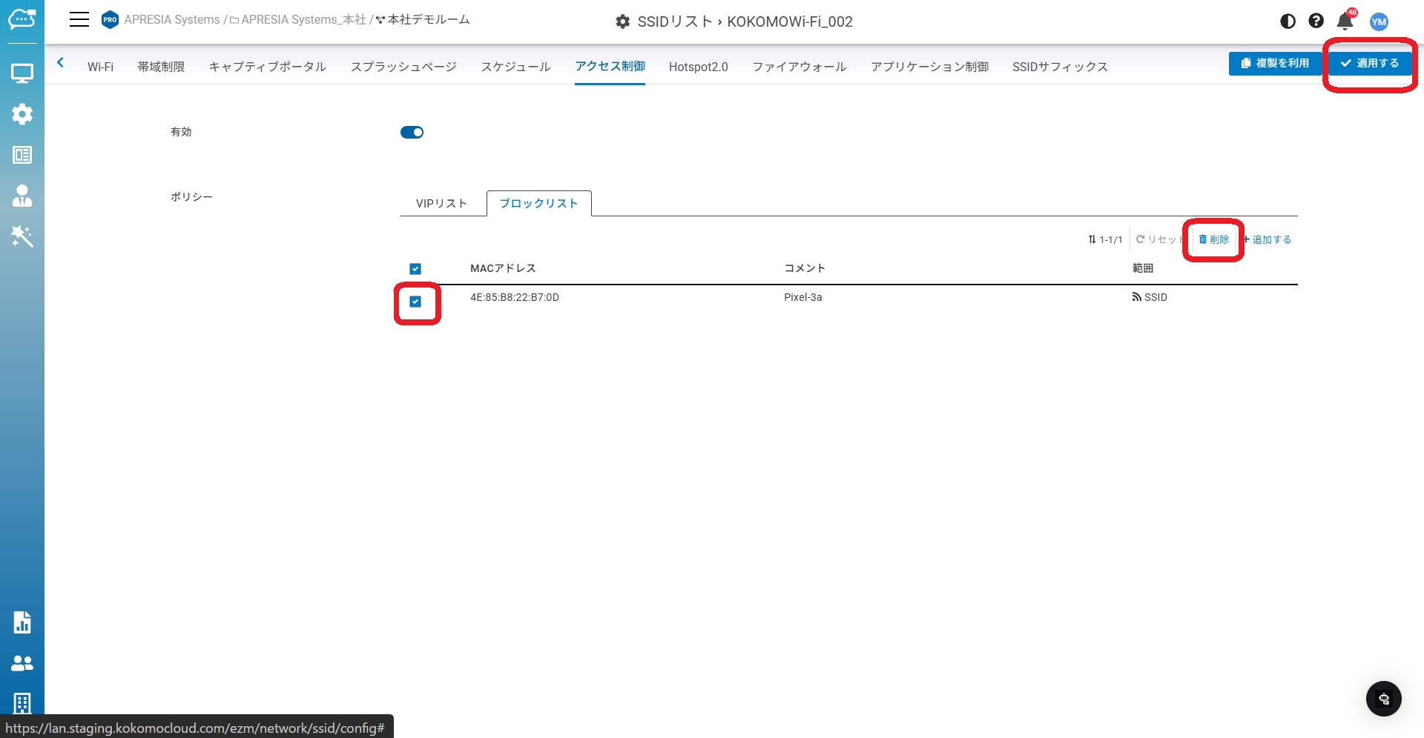Image resolution: width=1424 pixels, height=738 pixels.
Task: Switch to the VIPリスト tab
Action: (441, 204)
